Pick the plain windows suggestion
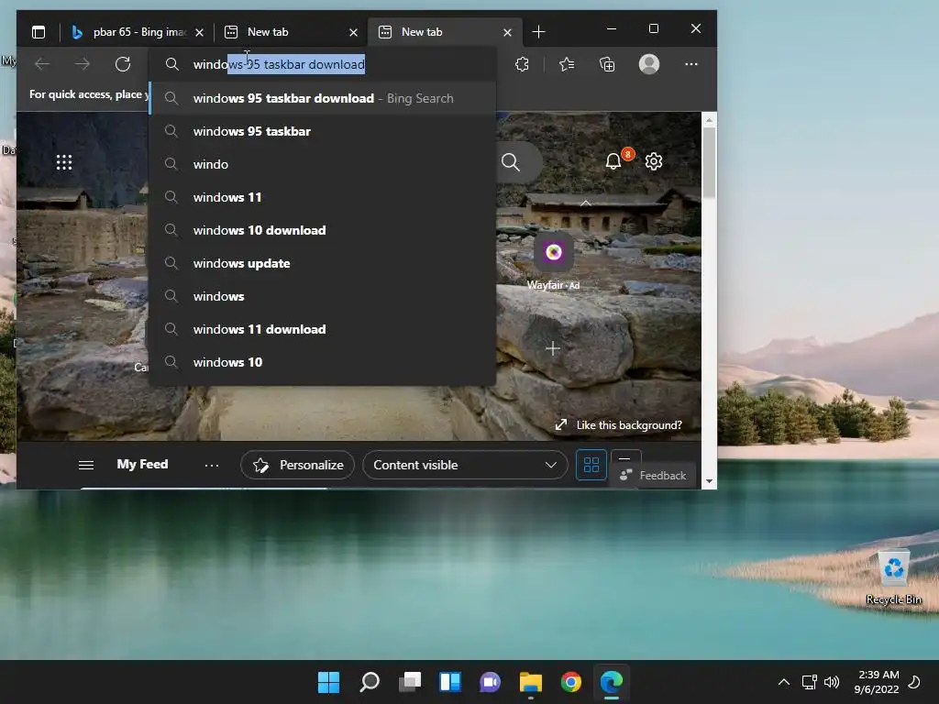Screen dimensions: 939x704 tap(323, 296)
